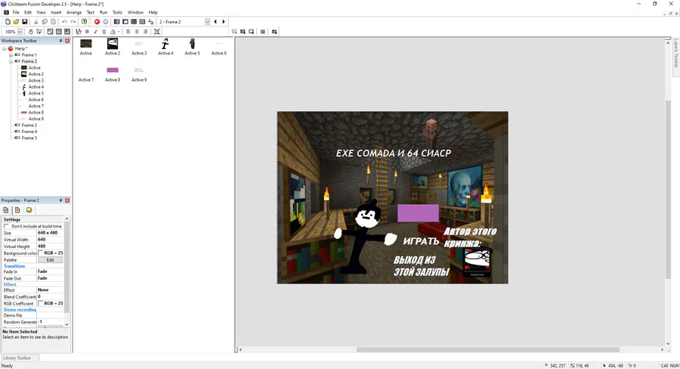
Task: Click the frame editor horizontal scrollbar
Action: tap(488, 349)
